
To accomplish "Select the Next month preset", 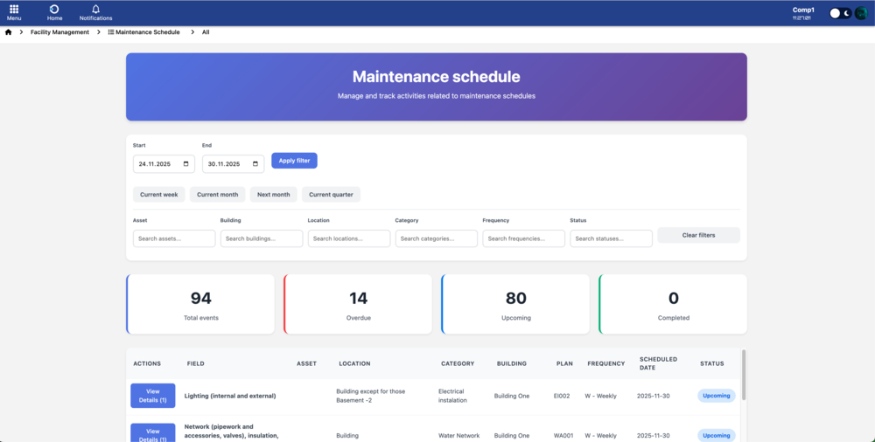I will 273,195.
